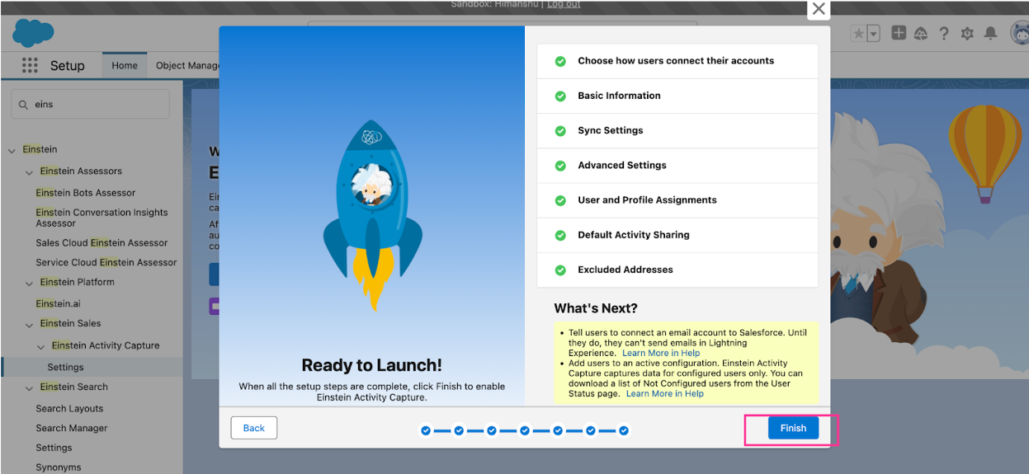Open the favorites list dropdown arrow

pos(873,34)
